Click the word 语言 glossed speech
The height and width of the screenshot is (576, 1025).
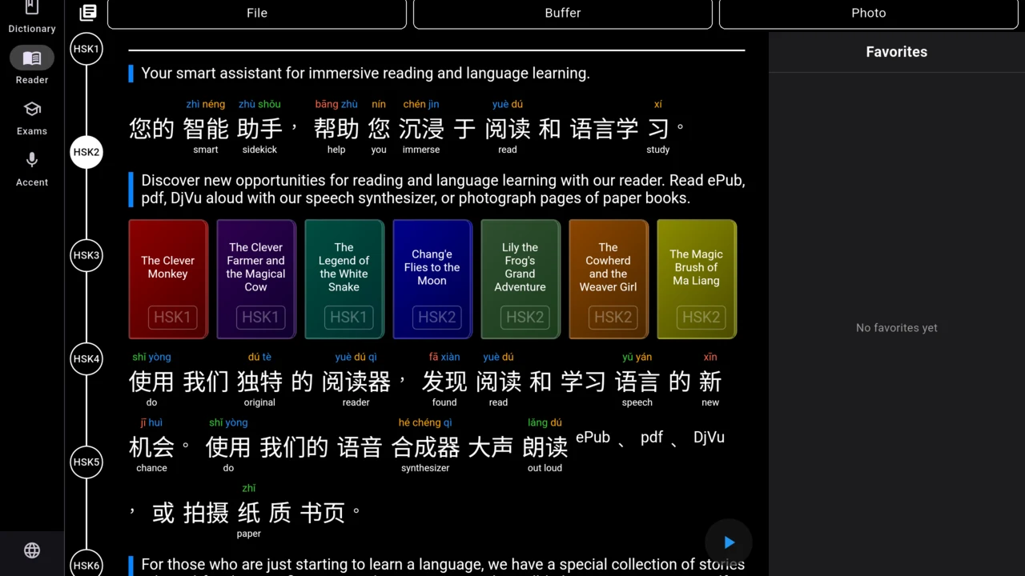[637, 381]
